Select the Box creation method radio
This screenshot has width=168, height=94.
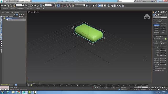162,44
